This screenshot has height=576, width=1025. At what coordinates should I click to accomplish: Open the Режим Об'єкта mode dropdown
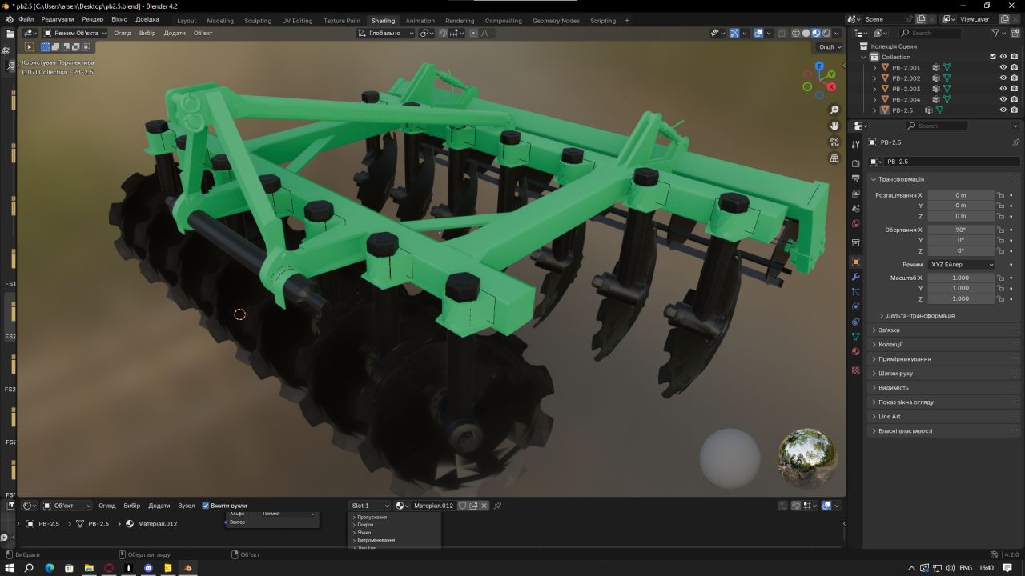[x=74, y=33]
